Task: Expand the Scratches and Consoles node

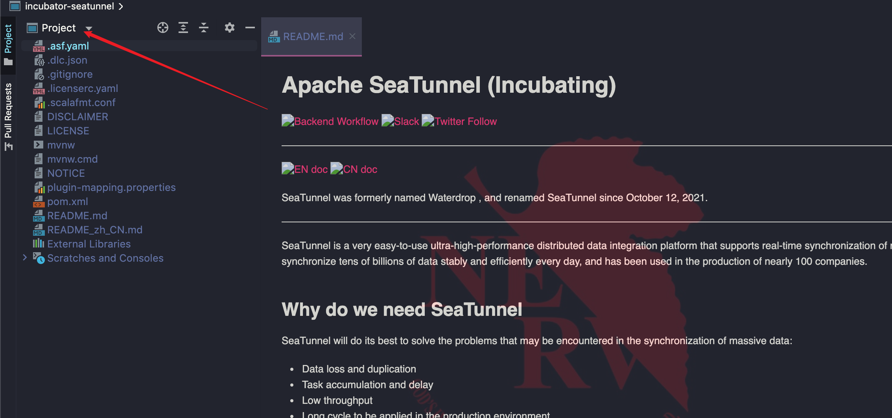Action: tap(25, 257)
